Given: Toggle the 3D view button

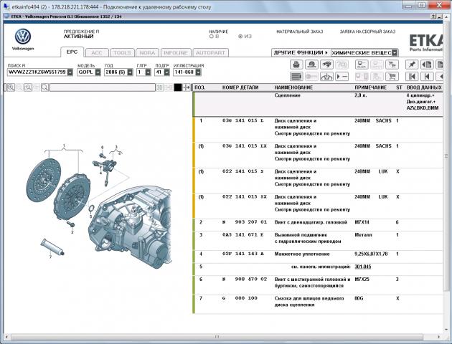Looking at the screenshot, I should (x=159, y=87).
